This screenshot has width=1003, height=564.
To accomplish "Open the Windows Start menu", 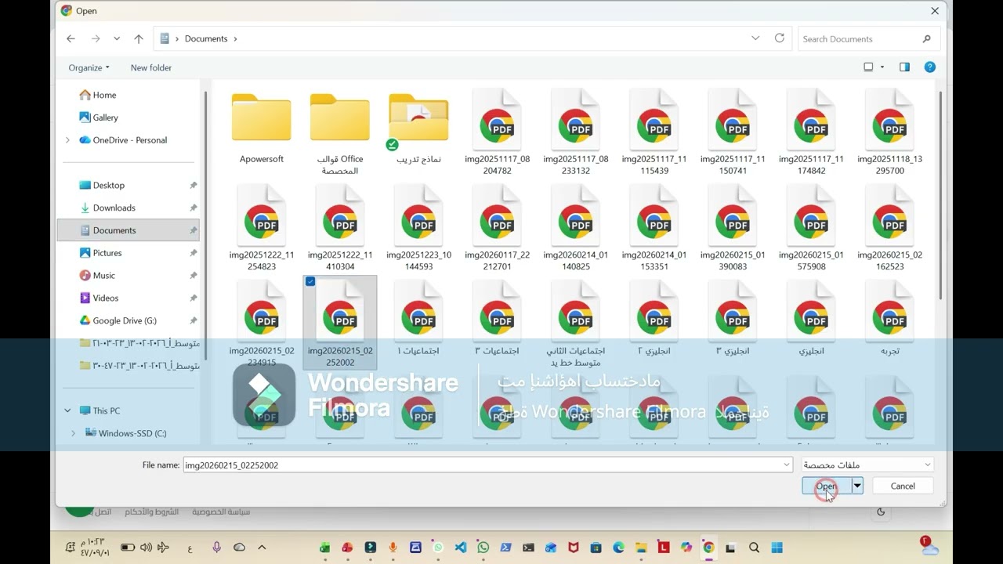I will 777,548.
